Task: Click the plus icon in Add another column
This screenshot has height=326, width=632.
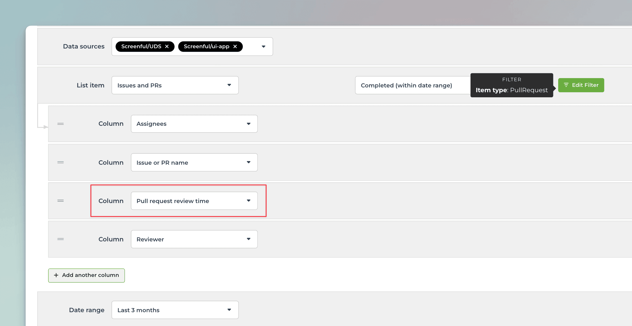Action: coord(56,275)
